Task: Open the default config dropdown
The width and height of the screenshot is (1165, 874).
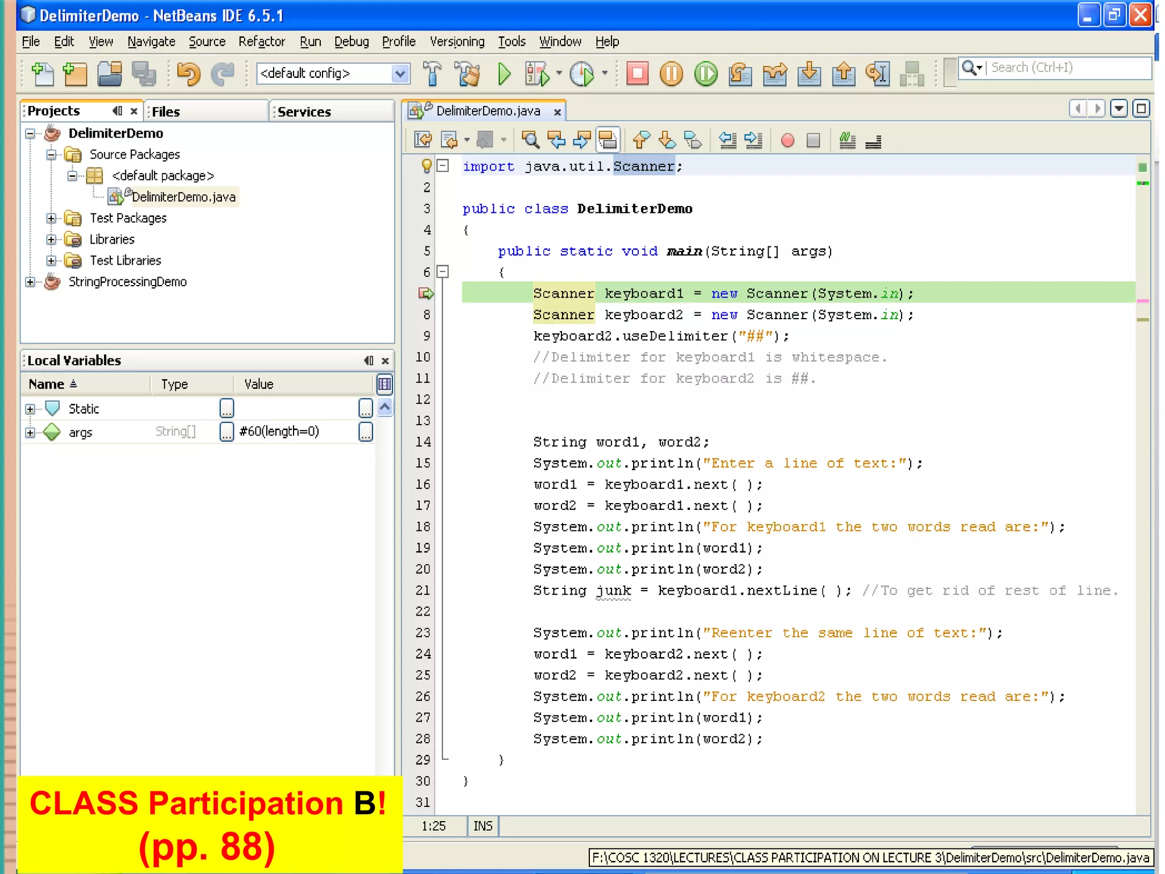Action: [400, 73]
